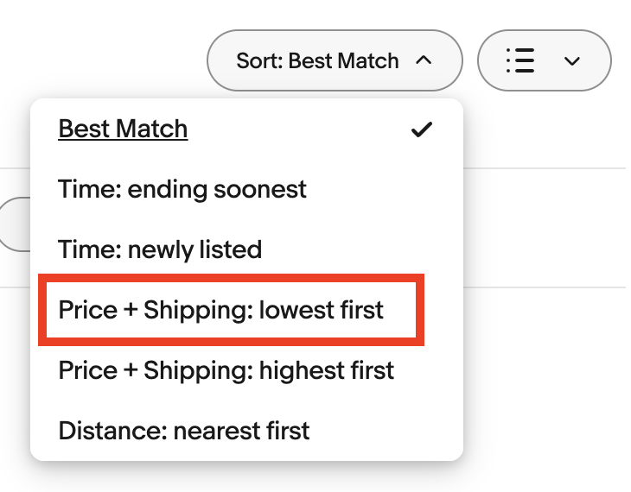The width and height of the screenshot is (631, 492).
Task: Click the list view icon
Action: tap(520, 60)
